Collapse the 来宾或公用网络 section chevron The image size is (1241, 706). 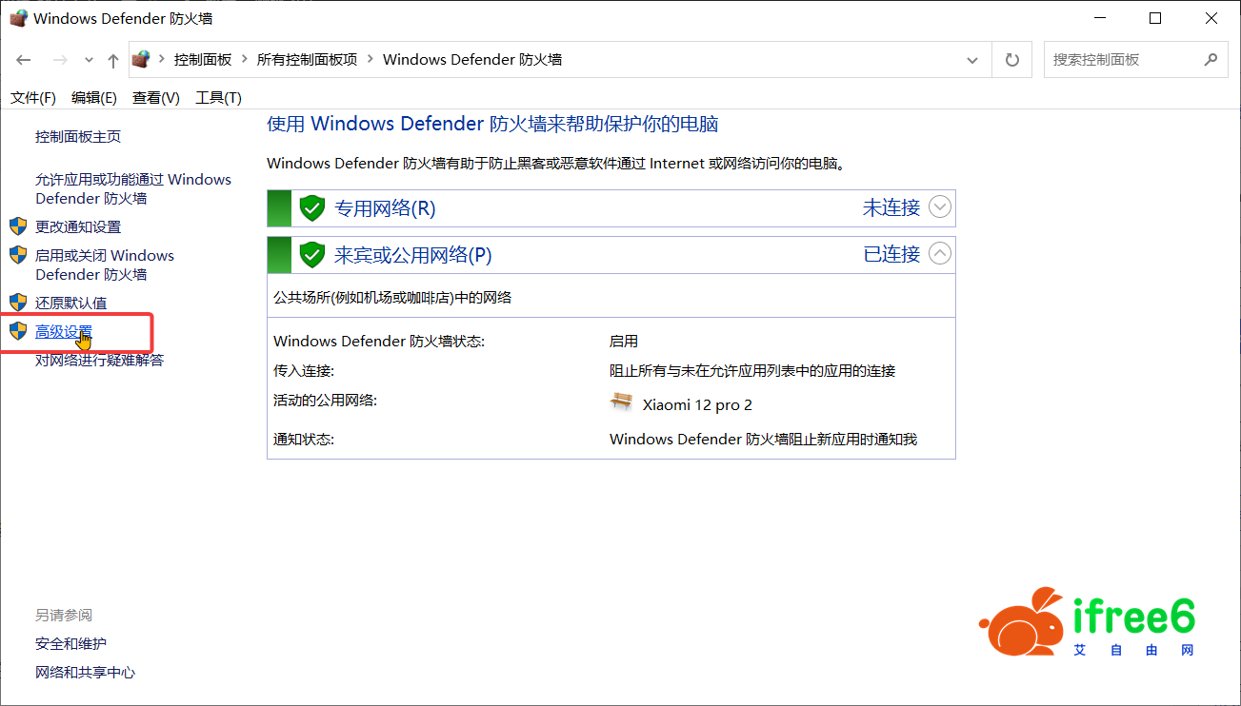[939, 254]
